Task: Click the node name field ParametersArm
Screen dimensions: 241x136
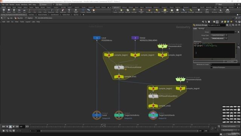Action: (x=217, y=25)
